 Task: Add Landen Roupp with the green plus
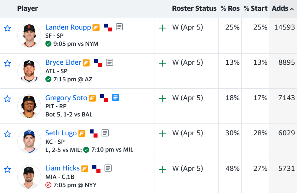click(162, 28)
